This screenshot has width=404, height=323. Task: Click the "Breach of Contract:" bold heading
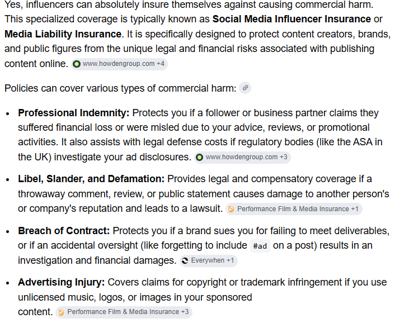(64, 231)
